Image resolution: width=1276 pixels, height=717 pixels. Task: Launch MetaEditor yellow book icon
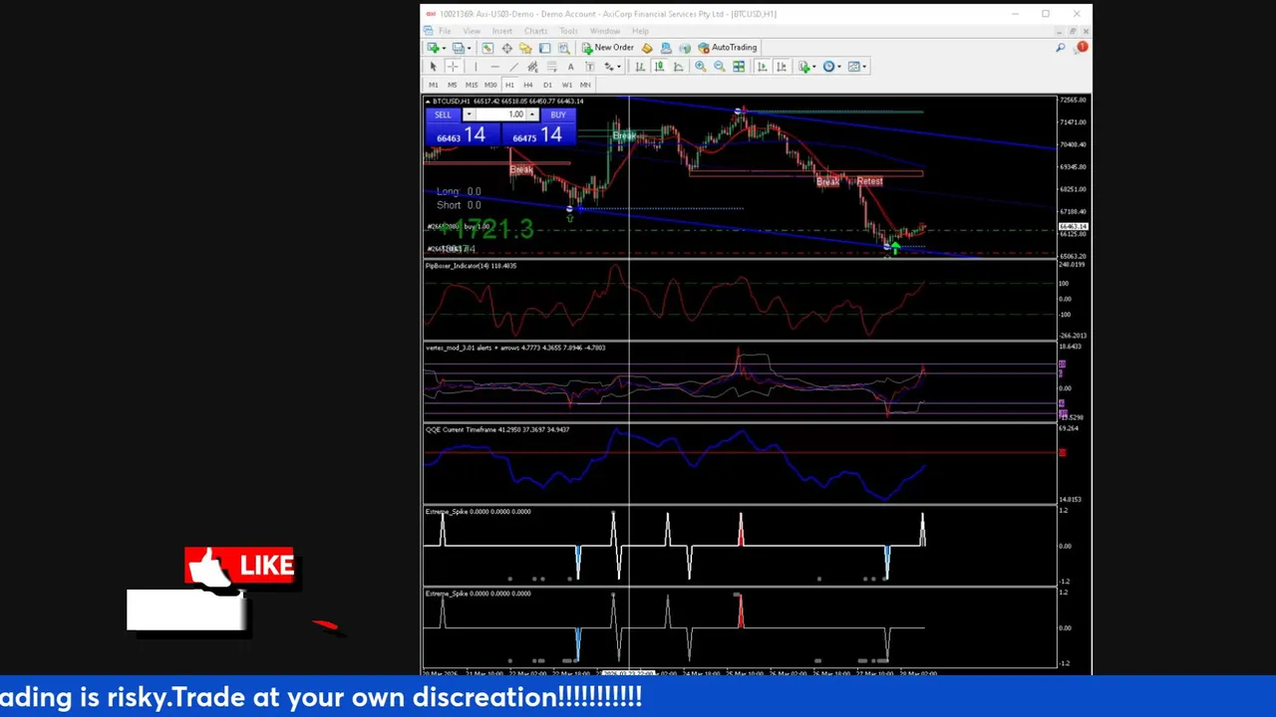[647, 48]
